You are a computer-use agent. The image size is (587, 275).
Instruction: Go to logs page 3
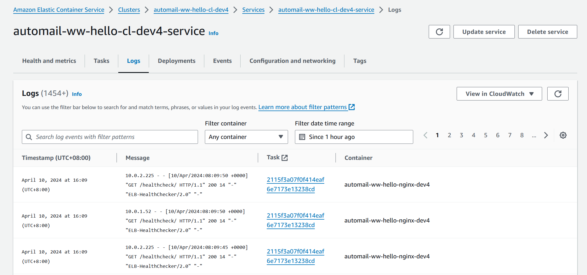point(462,135)
